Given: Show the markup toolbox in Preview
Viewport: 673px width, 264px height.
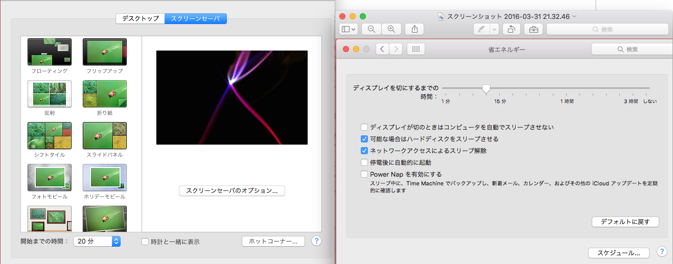Looking at the screenshot, I should point(533,30).
